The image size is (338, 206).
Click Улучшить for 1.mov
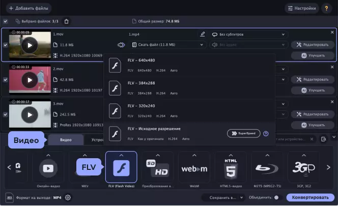tap(313, 55)
